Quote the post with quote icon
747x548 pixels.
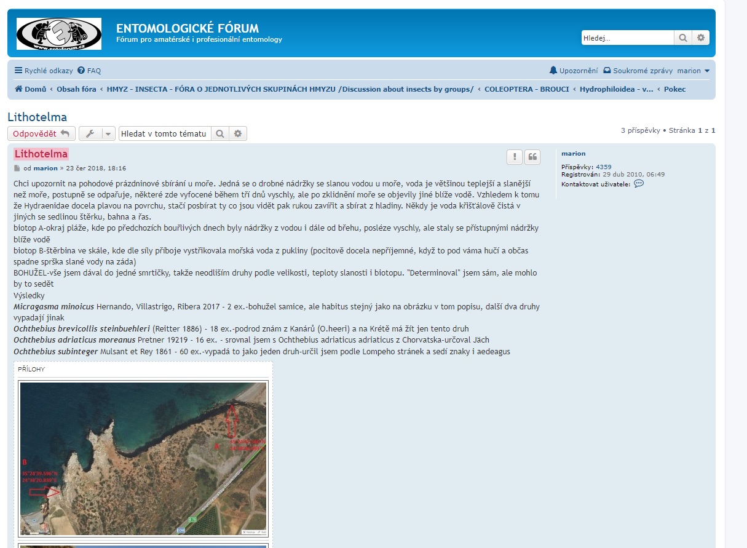pyautogui.click(x=532, y=157)
